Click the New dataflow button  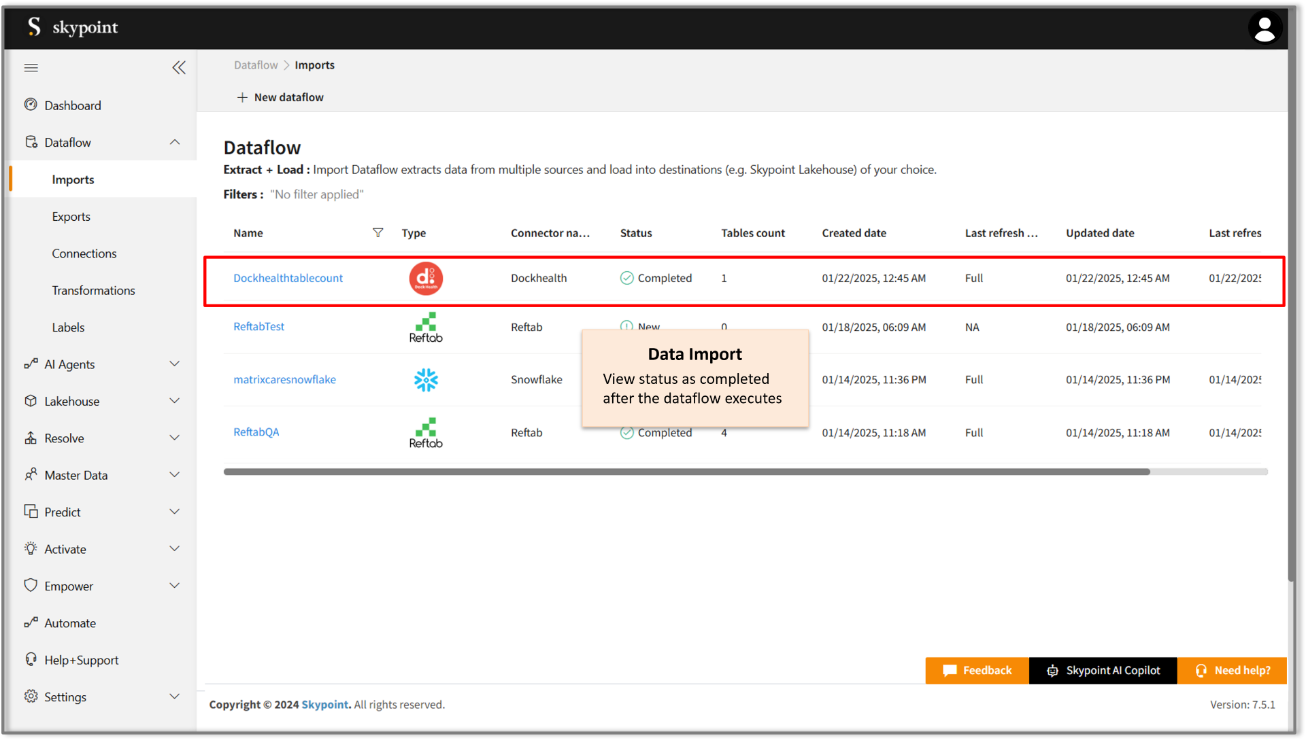pos(280,96)
